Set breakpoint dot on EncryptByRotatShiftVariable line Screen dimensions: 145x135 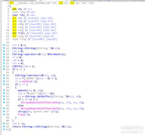point(4,102)
